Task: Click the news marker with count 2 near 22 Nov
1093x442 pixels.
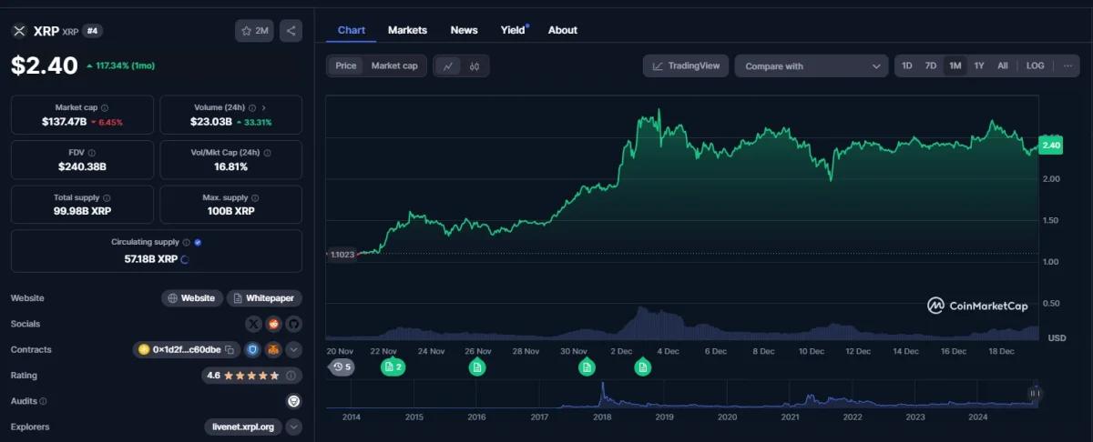Action: coord(393,367)
